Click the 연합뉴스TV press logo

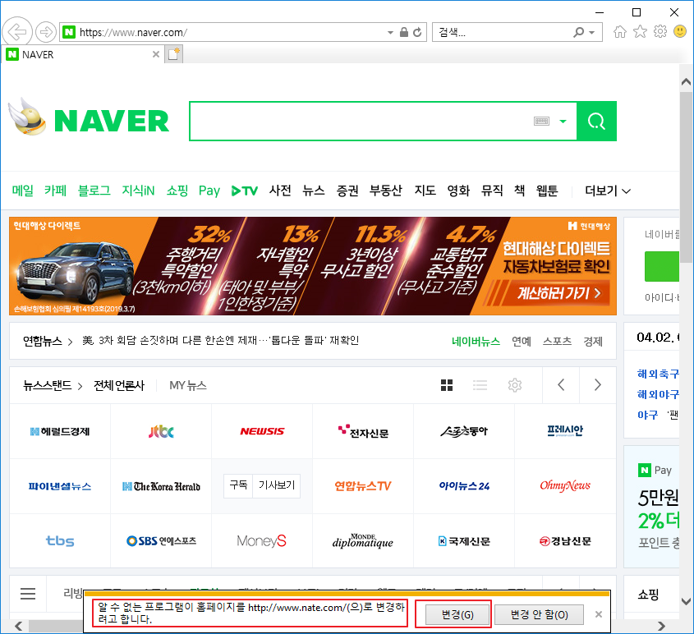click(x=363, y=486)
